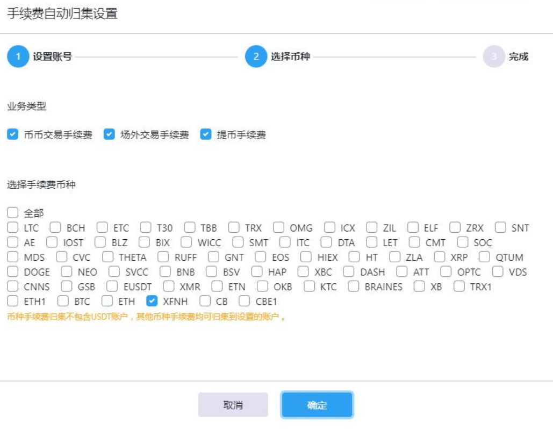Check the BNB currency checkbox
The height and width of the screenshot is (429, 553).
coord(166,271)
